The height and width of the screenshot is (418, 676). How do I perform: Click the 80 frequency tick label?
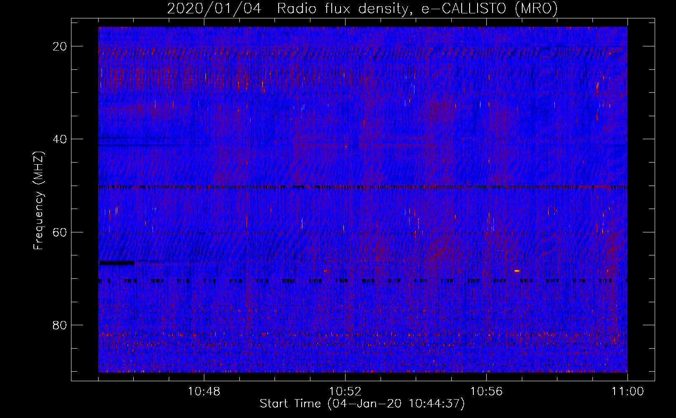coord(60,325)
